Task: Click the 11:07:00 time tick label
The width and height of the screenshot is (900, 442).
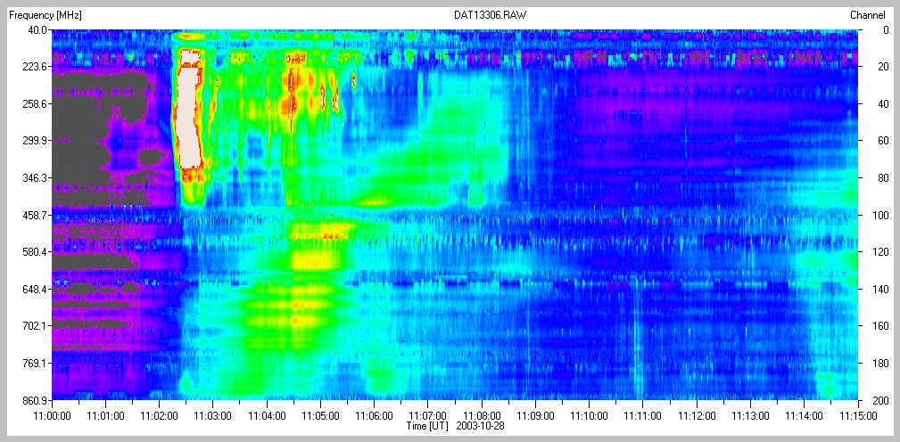Action: click(x=428, y=415)
